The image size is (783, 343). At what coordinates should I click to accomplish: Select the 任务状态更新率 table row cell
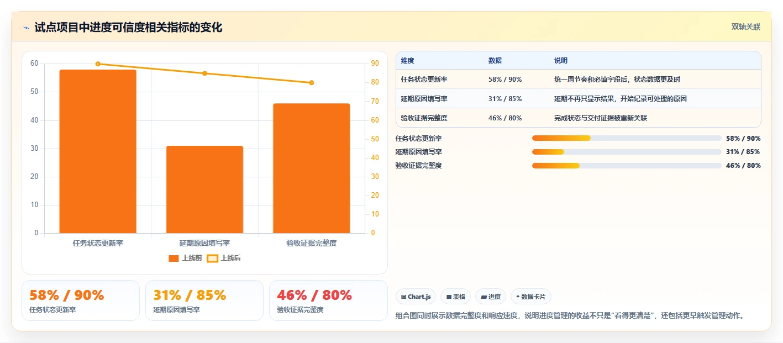pos(424,80)
